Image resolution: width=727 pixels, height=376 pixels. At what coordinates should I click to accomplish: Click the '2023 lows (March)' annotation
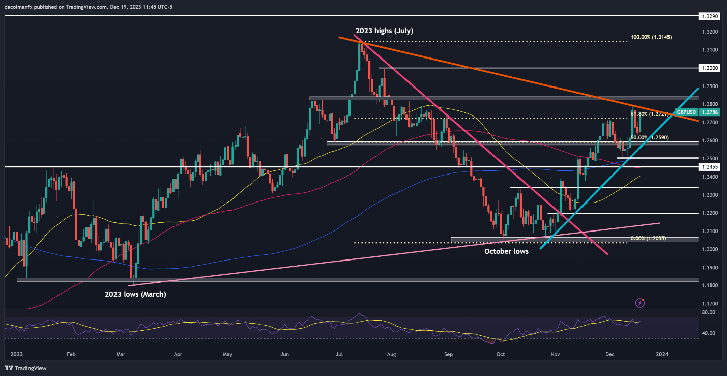pos(135,294)
